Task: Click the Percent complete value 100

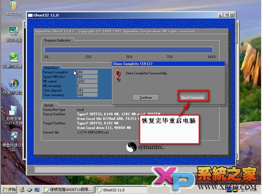Action: point(87,72)
